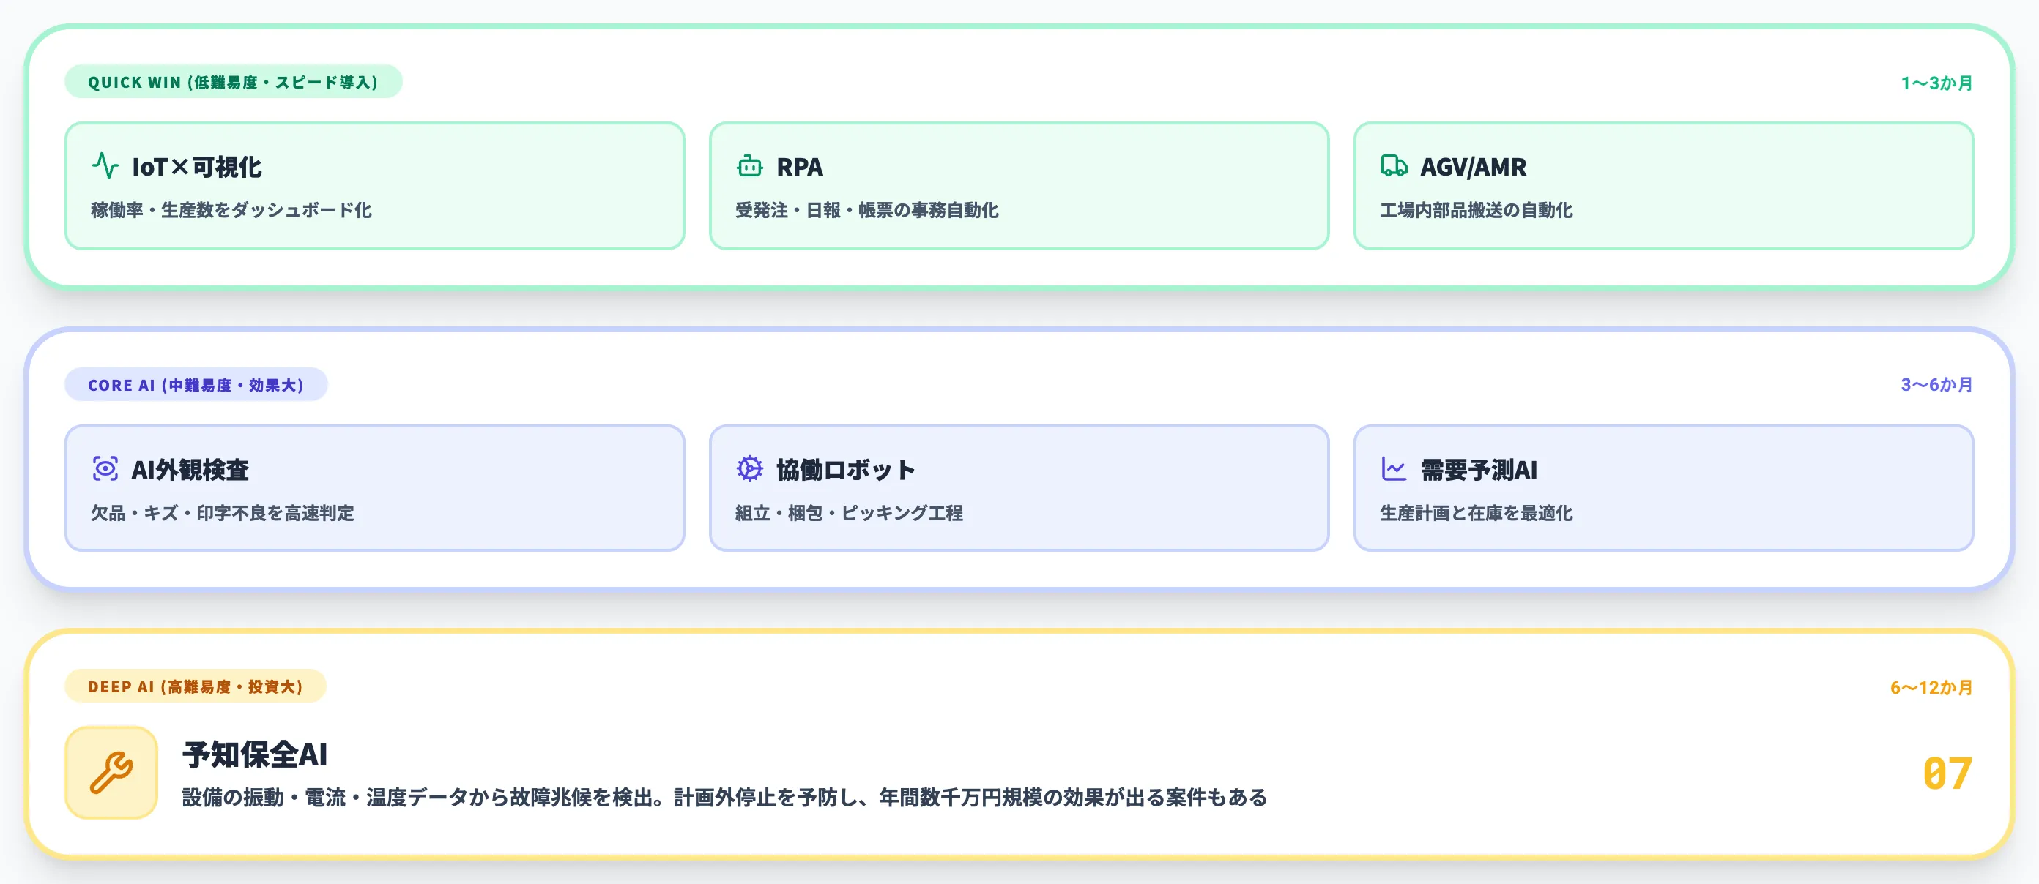
Task: Click the yellow wrench icon tile
Action: pos(111,773)
